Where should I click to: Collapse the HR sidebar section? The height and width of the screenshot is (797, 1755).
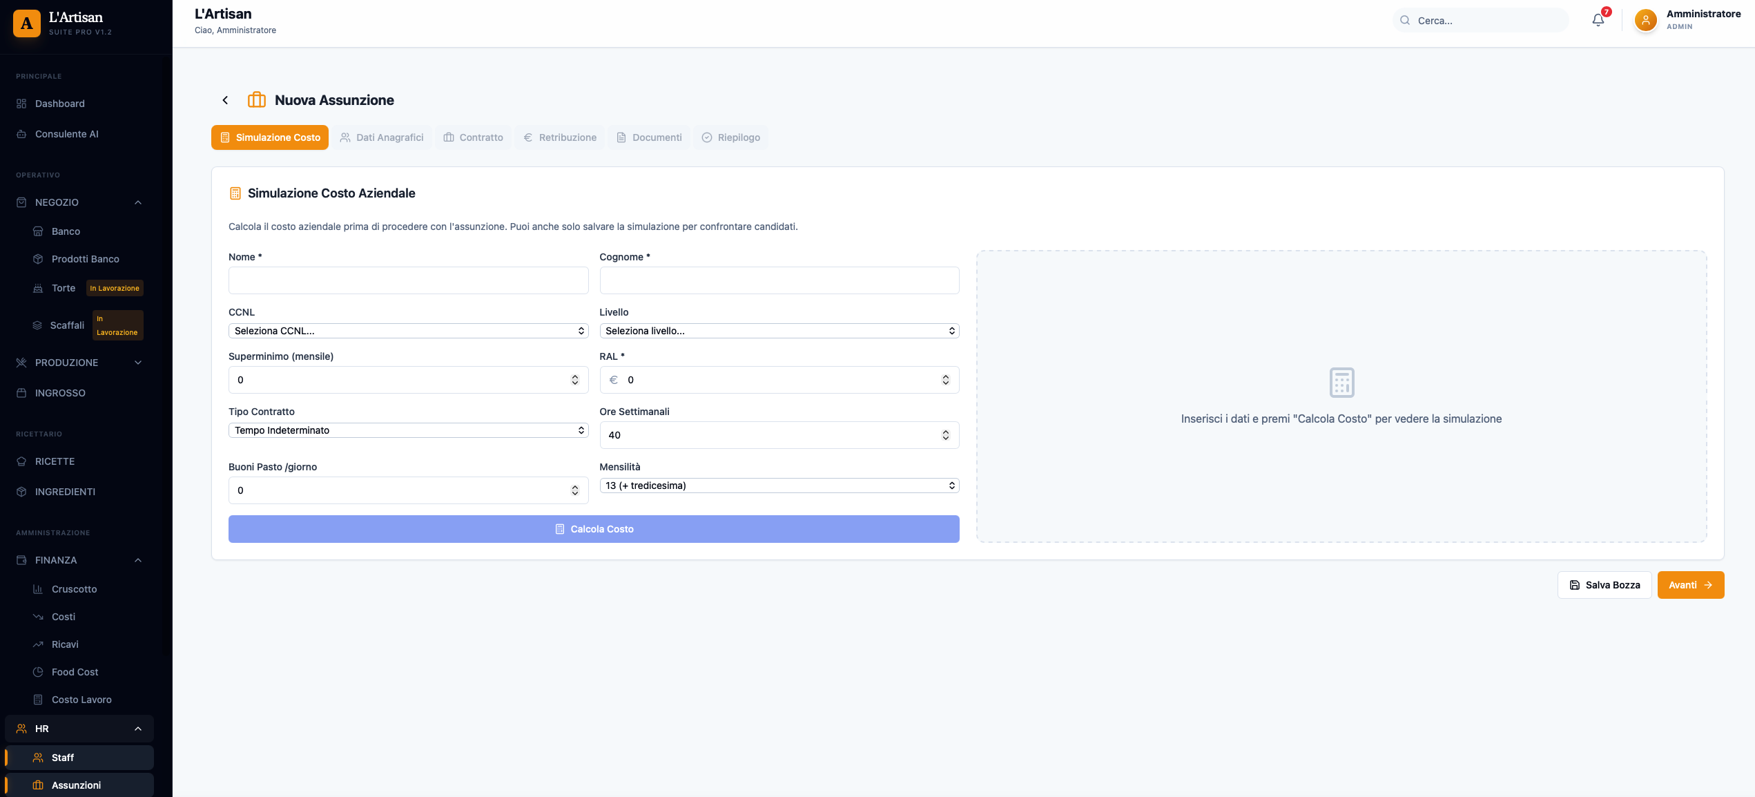[138, 729]
